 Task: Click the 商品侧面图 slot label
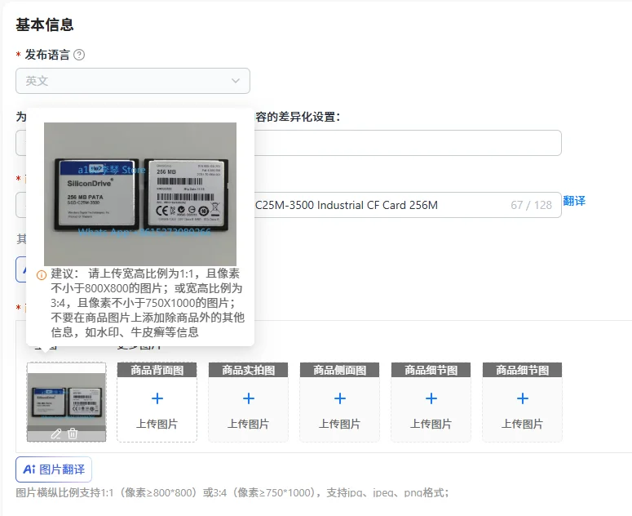340,370
